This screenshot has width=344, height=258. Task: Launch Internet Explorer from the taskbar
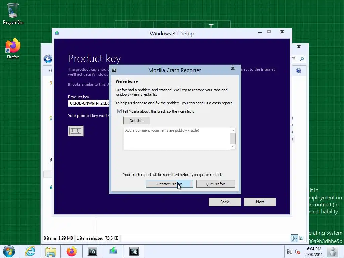[30, 251]
